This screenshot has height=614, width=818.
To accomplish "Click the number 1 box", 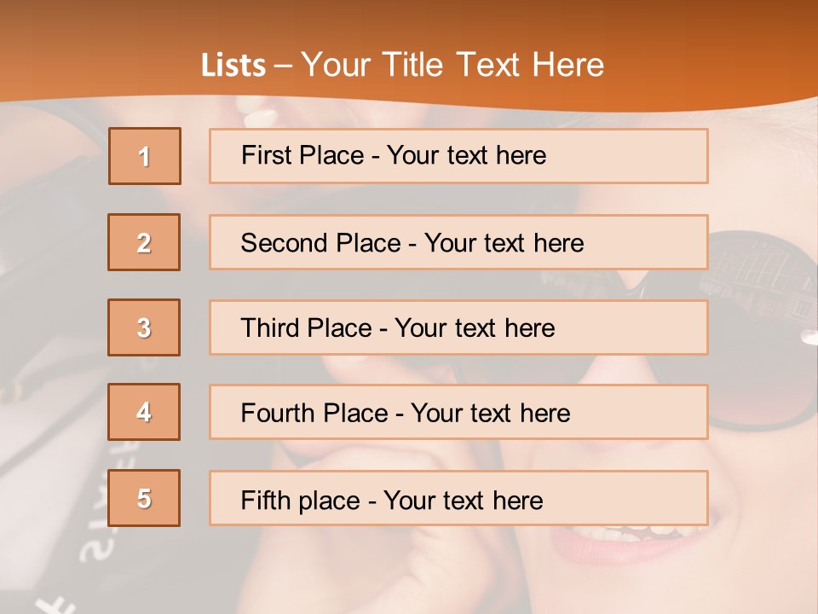I will pyautogui.click(x=145, y=156).
